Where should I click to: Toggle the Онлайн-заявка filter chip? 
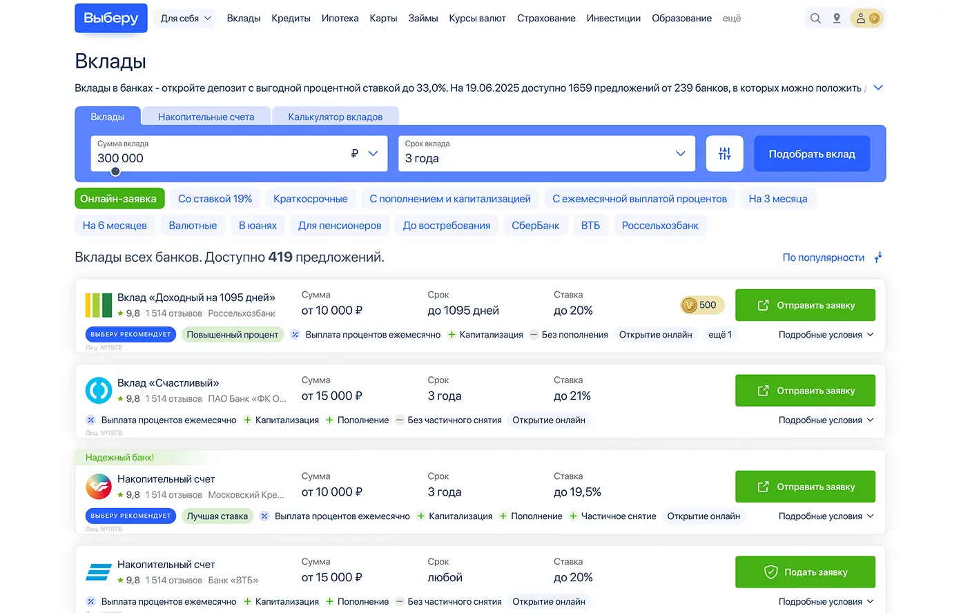tap(119, 199)
